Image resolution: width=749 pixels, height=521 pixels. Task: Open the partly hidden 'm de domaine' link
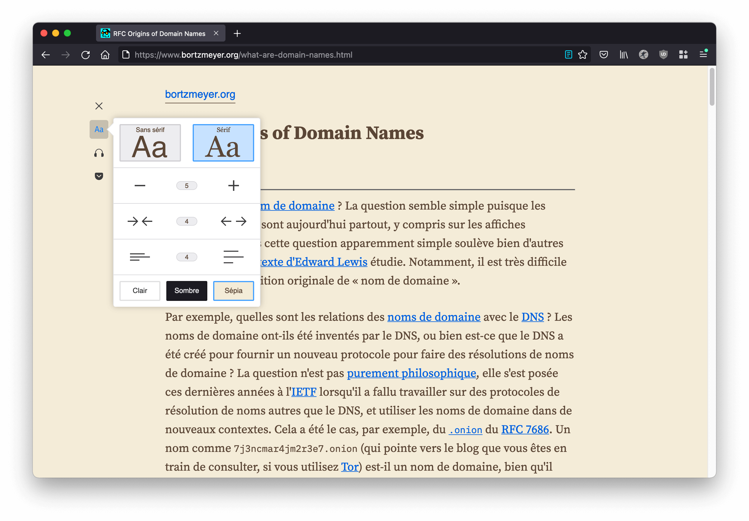click(x=297, y=206)
